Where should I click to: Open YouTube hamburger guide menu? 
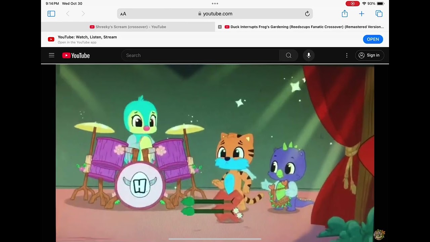point(51,55)
